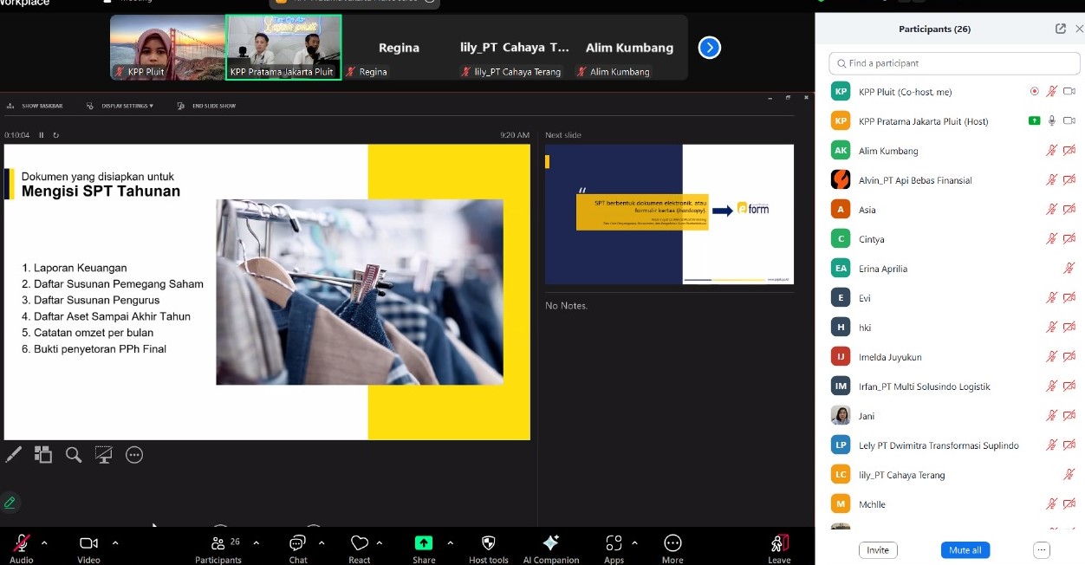This screenshot has height=565, width=1085.
Task: Select the zoom magnifier under the slide
Action: [x=74, y=454]
